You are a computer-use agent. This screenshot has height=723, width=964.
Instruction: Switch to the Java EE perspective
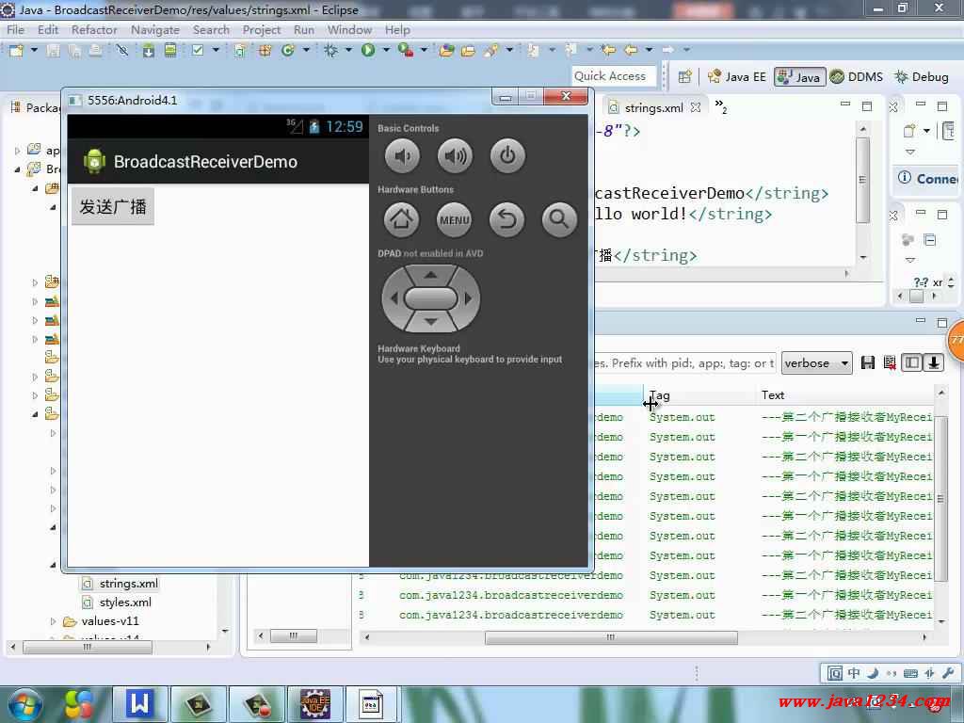pos(736,77)
